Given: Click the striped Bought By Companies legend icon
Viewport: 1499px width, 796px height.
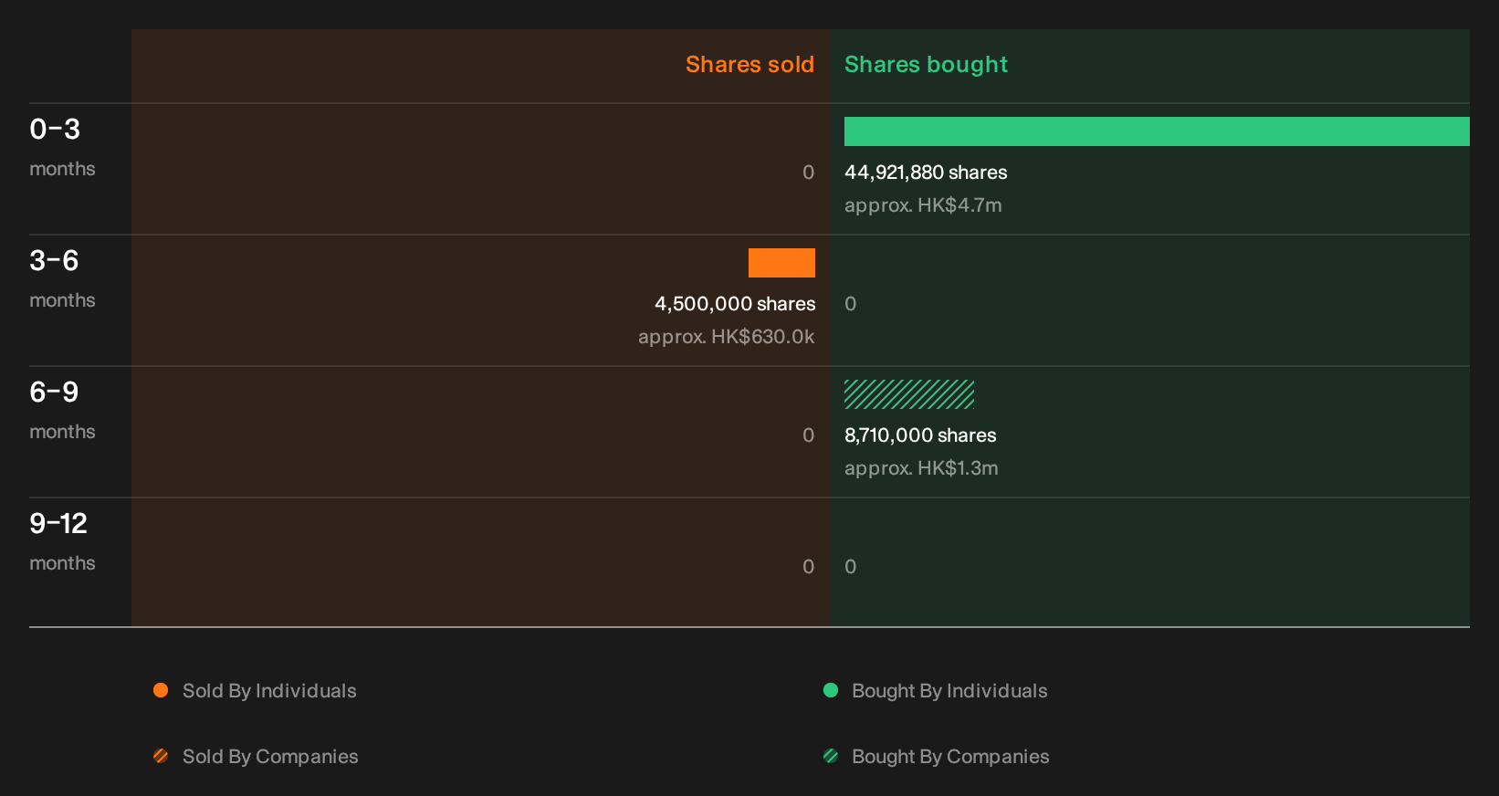Looking at the screenshot, I should click(831, 756).
